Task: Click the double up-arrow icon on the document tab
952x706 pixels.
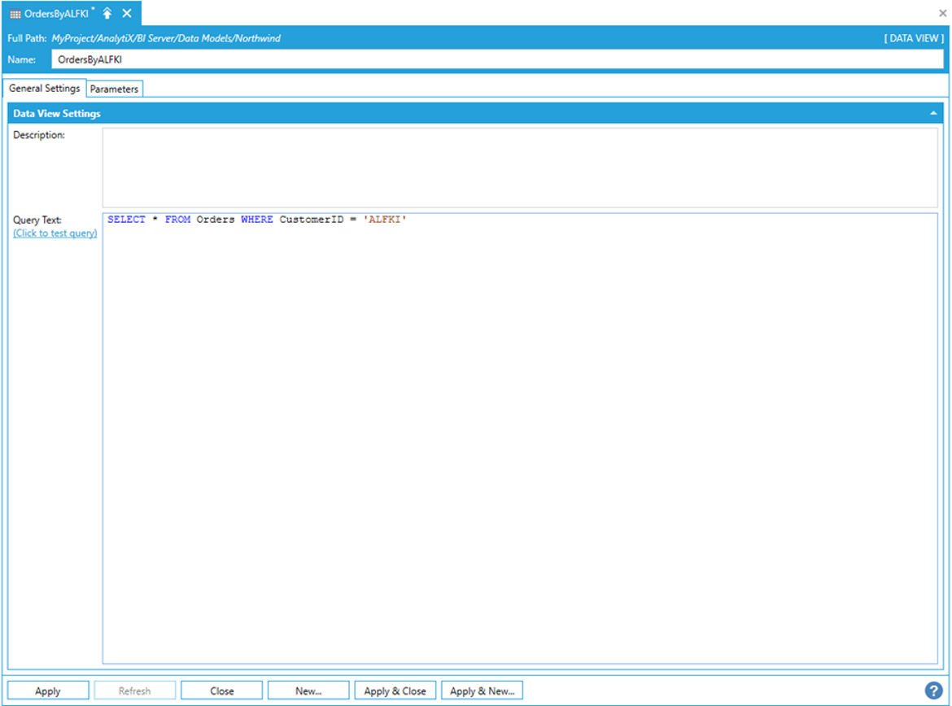Action: coord(107,13)
